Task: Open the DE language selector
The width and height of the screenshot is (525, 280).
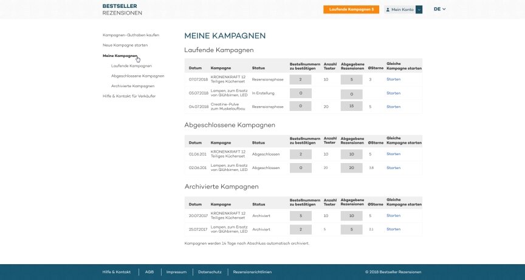Action: [439, 9]
